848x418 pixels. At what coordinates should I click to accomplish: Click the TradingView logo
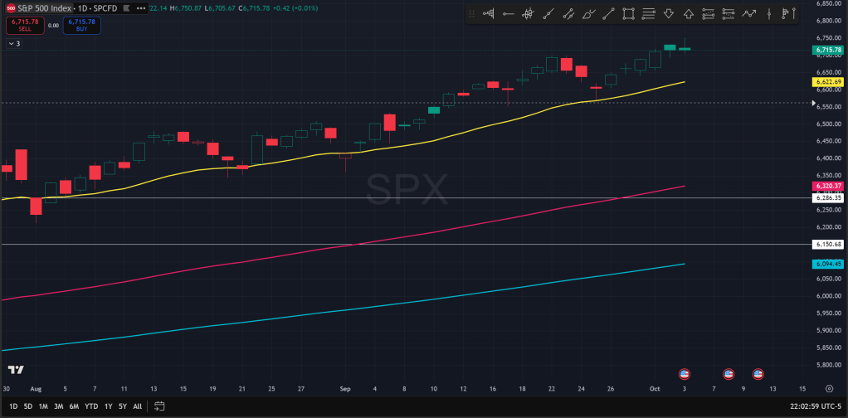15,370
